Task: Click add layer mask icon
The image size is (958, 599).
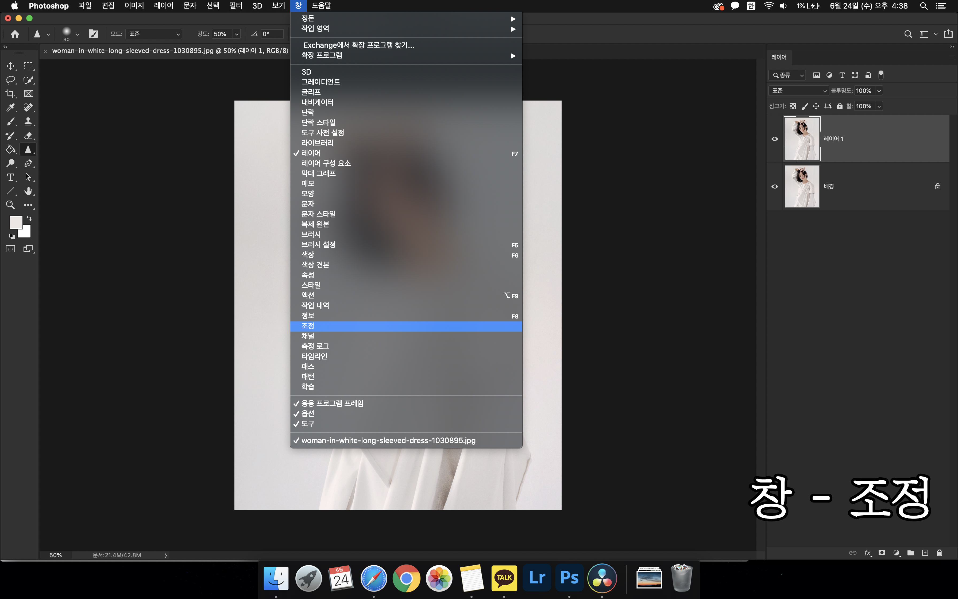Action: (882, 553)
